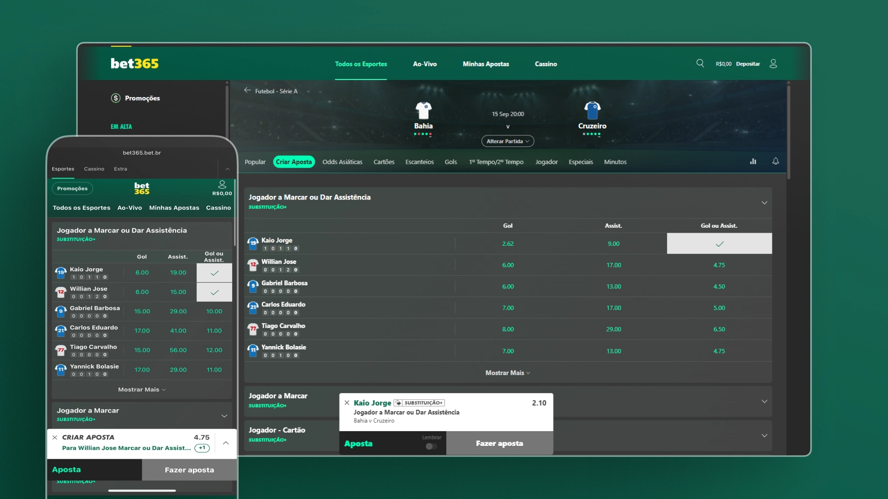Switch to the Popular market tab

click(x=255, y=162)
